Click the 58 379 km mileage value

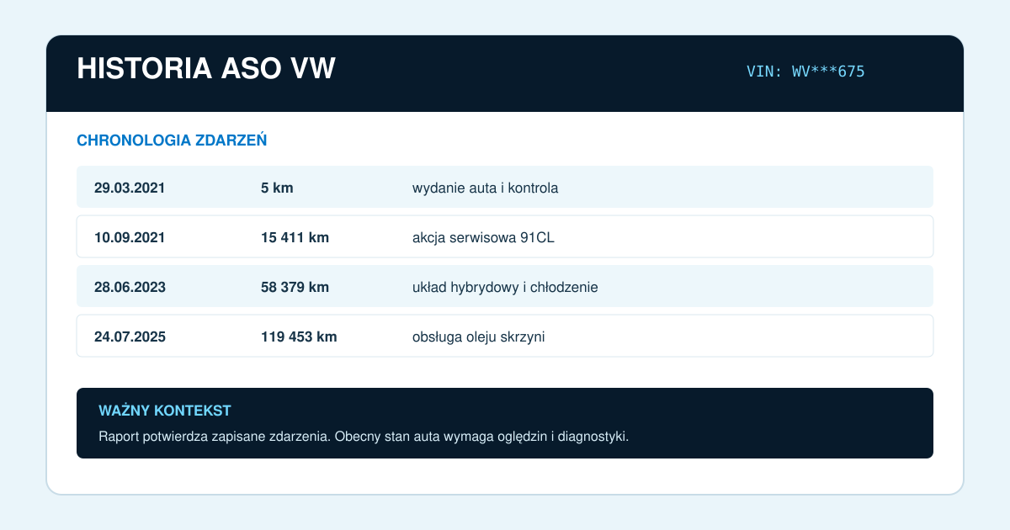pyautogui.click(x=295, y=287)
